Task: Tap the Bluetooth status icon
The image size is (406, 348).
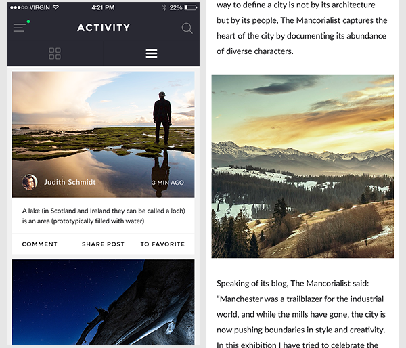Action: 164,7
